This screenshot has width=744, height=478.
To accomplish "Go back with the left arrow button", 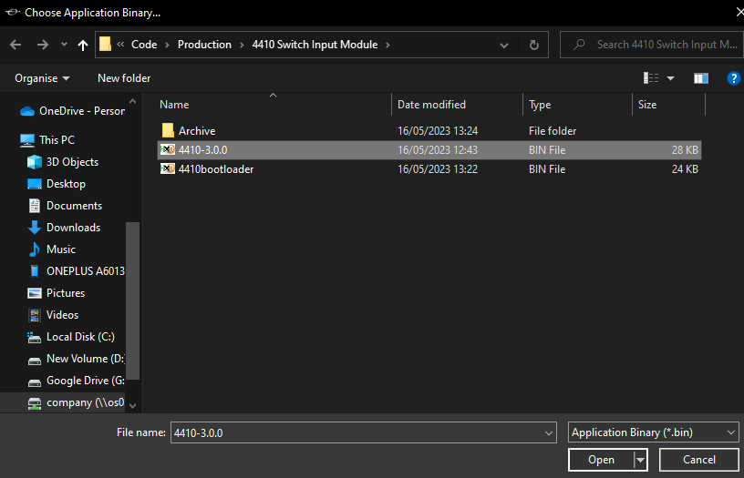I will (15, 45).
